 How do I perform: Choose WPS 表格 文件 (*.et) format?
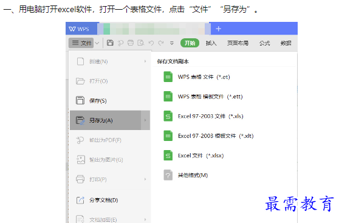tap(197, 77)
